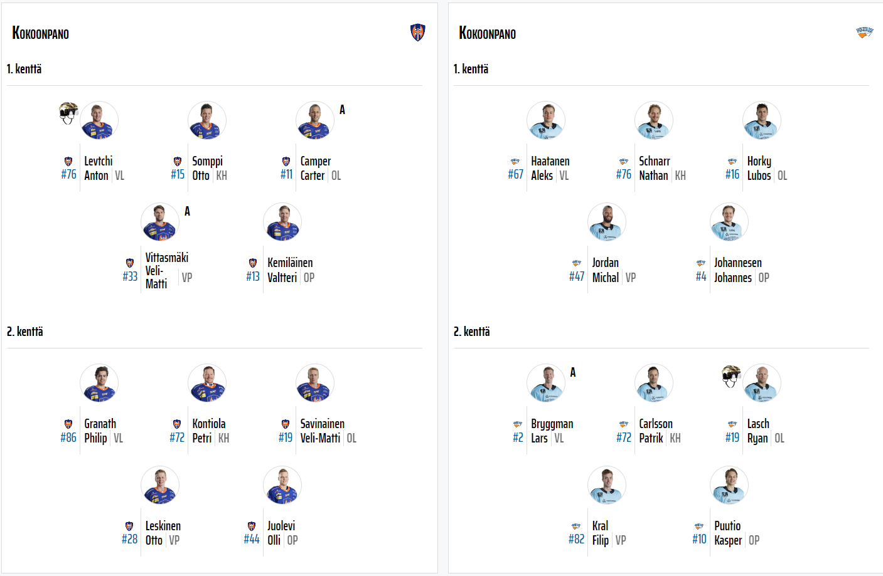
Task: Open Petri Kontiola's player name link
Action: coord(208,431)
